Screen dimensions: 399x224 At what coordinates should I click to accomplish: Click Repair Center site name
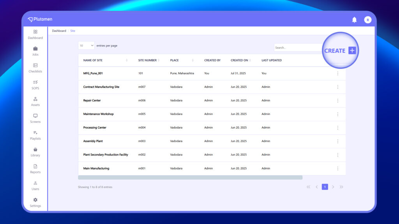pyautogui.click(x=92, y=100)
